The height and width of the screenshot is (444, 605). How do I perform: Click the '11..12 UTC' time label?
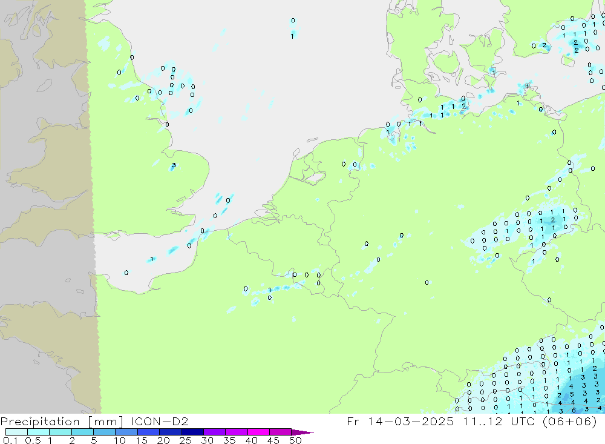[500, 421]
